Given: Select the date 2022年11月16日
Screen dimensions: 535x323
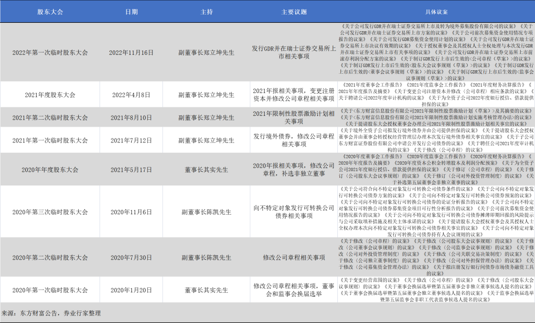Looking at the screenshot, I should (x=131, y=52).
